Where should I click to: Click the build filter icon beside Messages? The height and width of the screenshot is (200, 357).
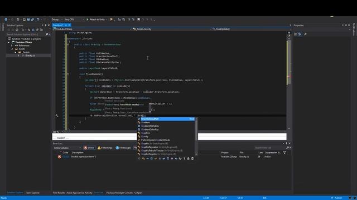tap(135, 148)
